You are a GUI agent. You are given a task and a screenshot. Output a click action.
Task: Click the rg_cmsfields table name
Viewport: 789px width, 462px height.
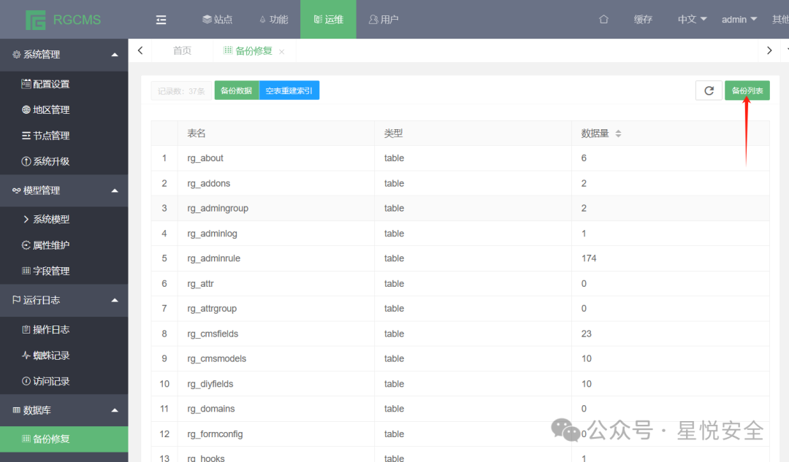pyautogui.click(x=213, y=334)
